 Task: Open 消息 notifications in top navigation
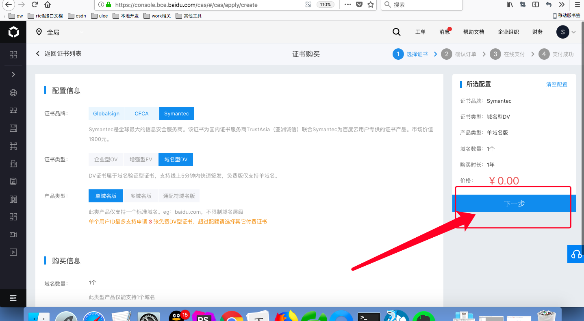(x=445, y=32)
